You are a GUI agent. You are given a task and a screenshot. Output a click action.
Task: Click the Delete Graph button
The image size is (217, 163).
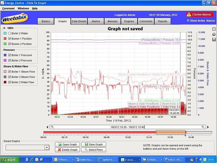pyautogui.click(x=67, y=150)
